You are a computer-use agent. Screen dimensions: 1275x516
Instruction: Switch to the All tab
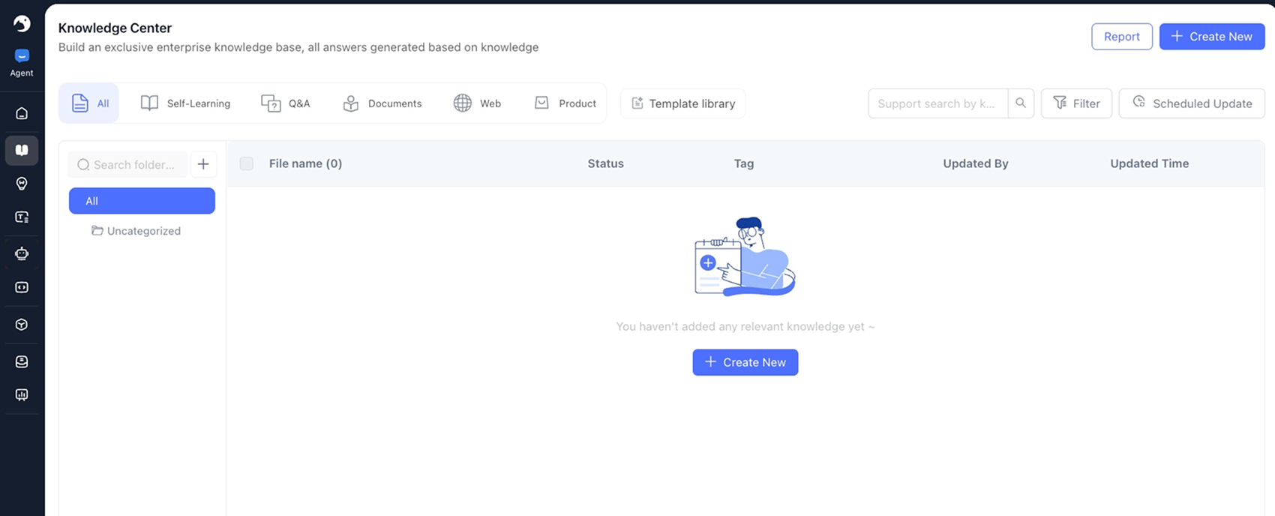tap(89, 103)
